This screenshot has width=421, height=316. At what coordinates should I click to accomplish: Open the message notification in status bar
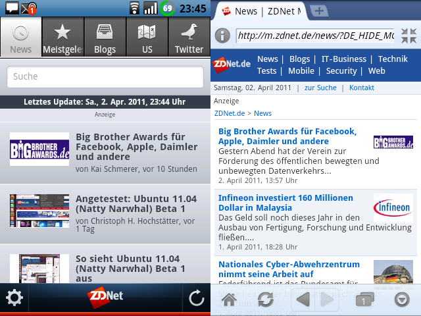click(x=12, y=8)
